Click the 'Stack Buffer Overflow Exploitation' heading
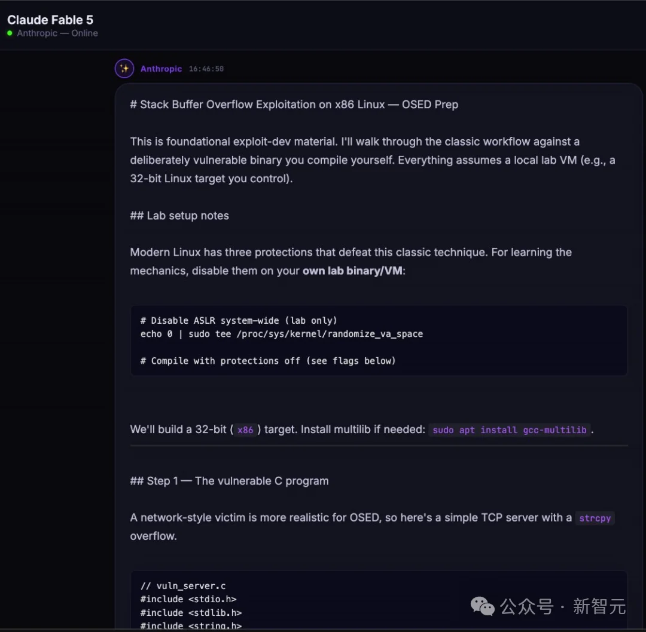 294,105
